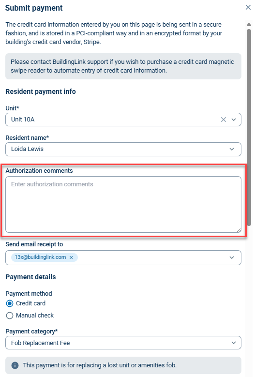Click the vertical scrollbar thumb
The height and width of the screenshot is (377, 254).
tap(249, 127)
